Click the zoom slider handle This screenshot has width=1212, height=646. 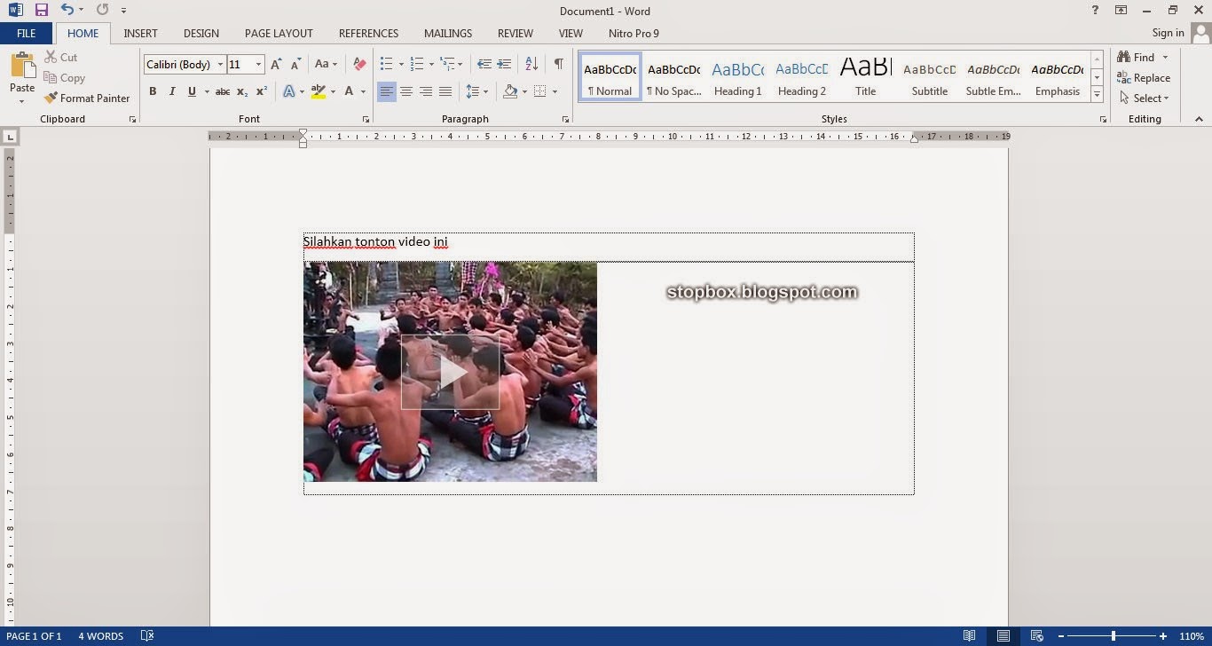click(x=1113, y=636)
